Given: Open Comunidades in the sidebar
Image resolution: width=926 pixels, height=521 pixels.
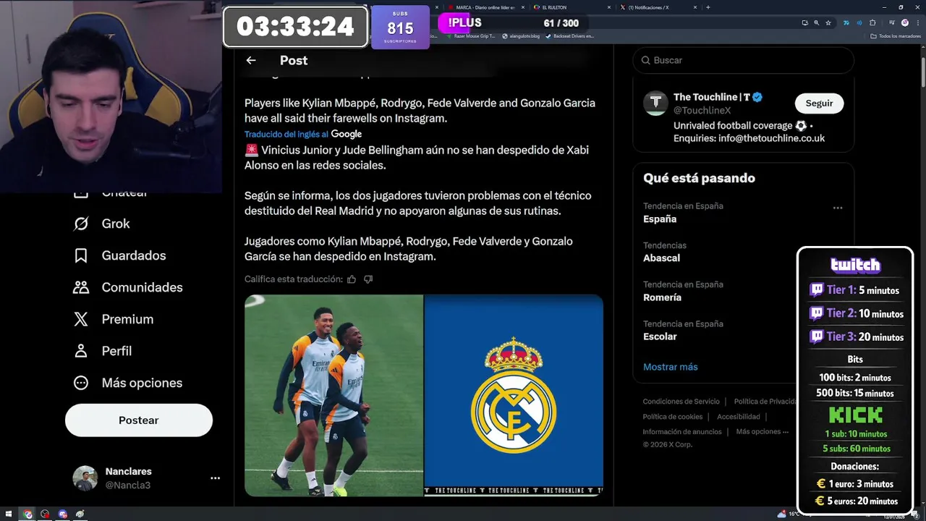Looking at the screenshot, I should (127, 287).
